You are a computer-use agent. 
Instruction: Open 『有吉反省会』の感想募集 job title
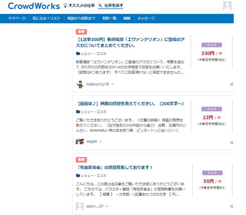point(115,167)
